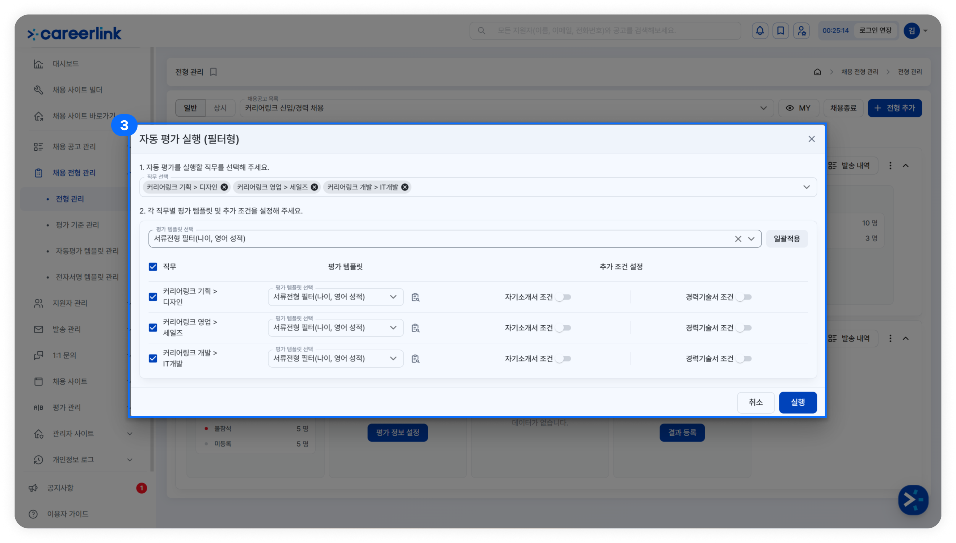
Task: Click the home breadcrumb icon
Action: tap(817, 72)
